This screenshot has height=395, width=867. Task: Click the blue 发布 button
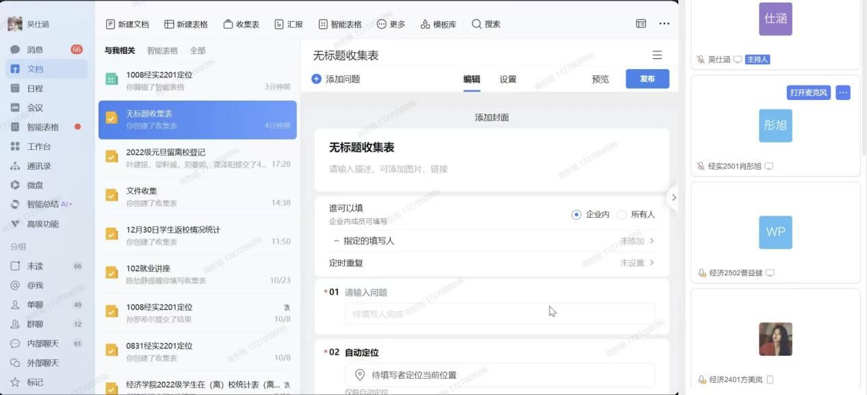647,79
